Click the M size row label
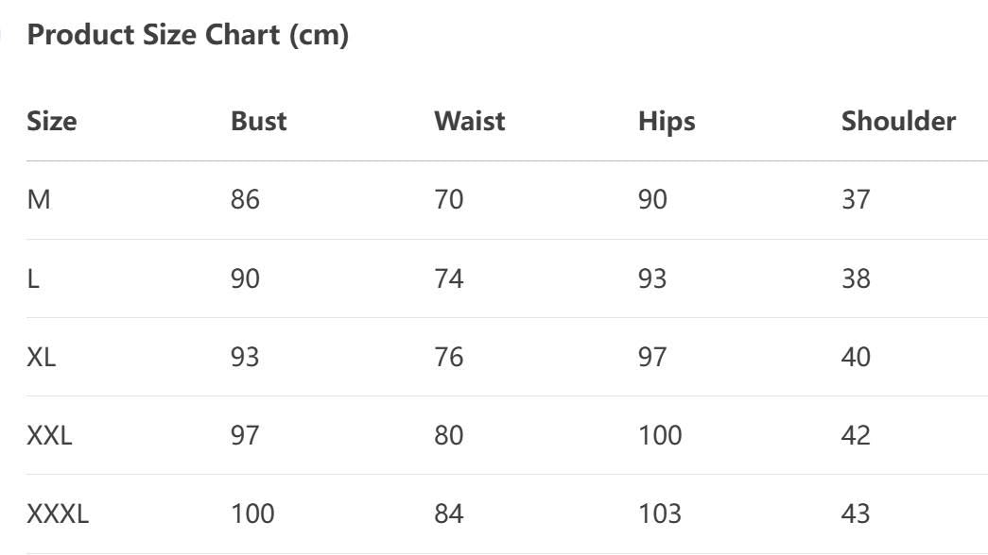 pos(39,200)
